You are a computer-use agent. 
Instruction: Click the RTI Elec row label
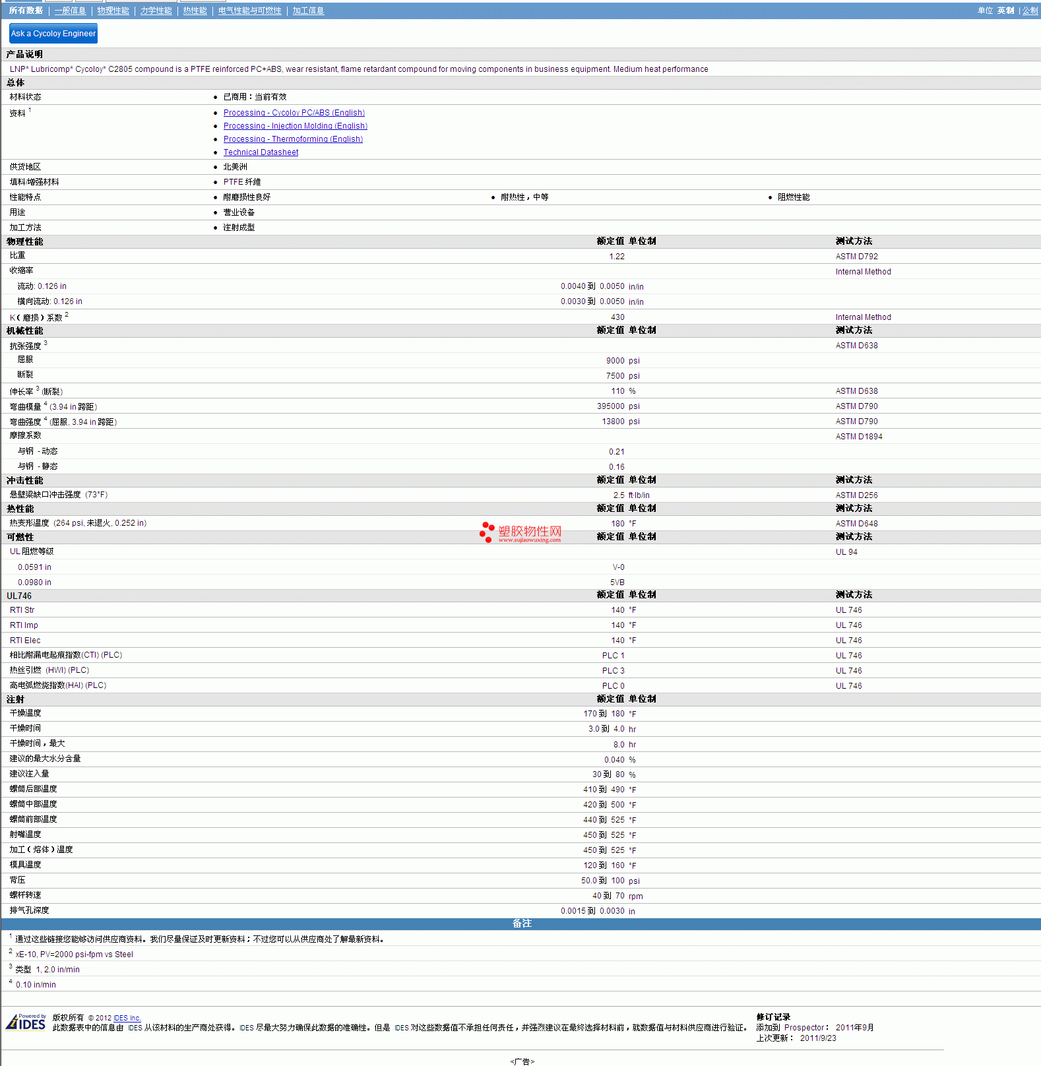[25, 641]
